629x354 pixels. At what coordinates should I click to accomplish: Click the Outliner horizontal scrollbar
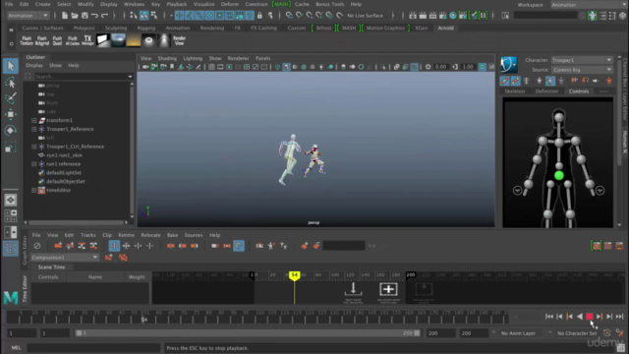(x=77, y=222)
